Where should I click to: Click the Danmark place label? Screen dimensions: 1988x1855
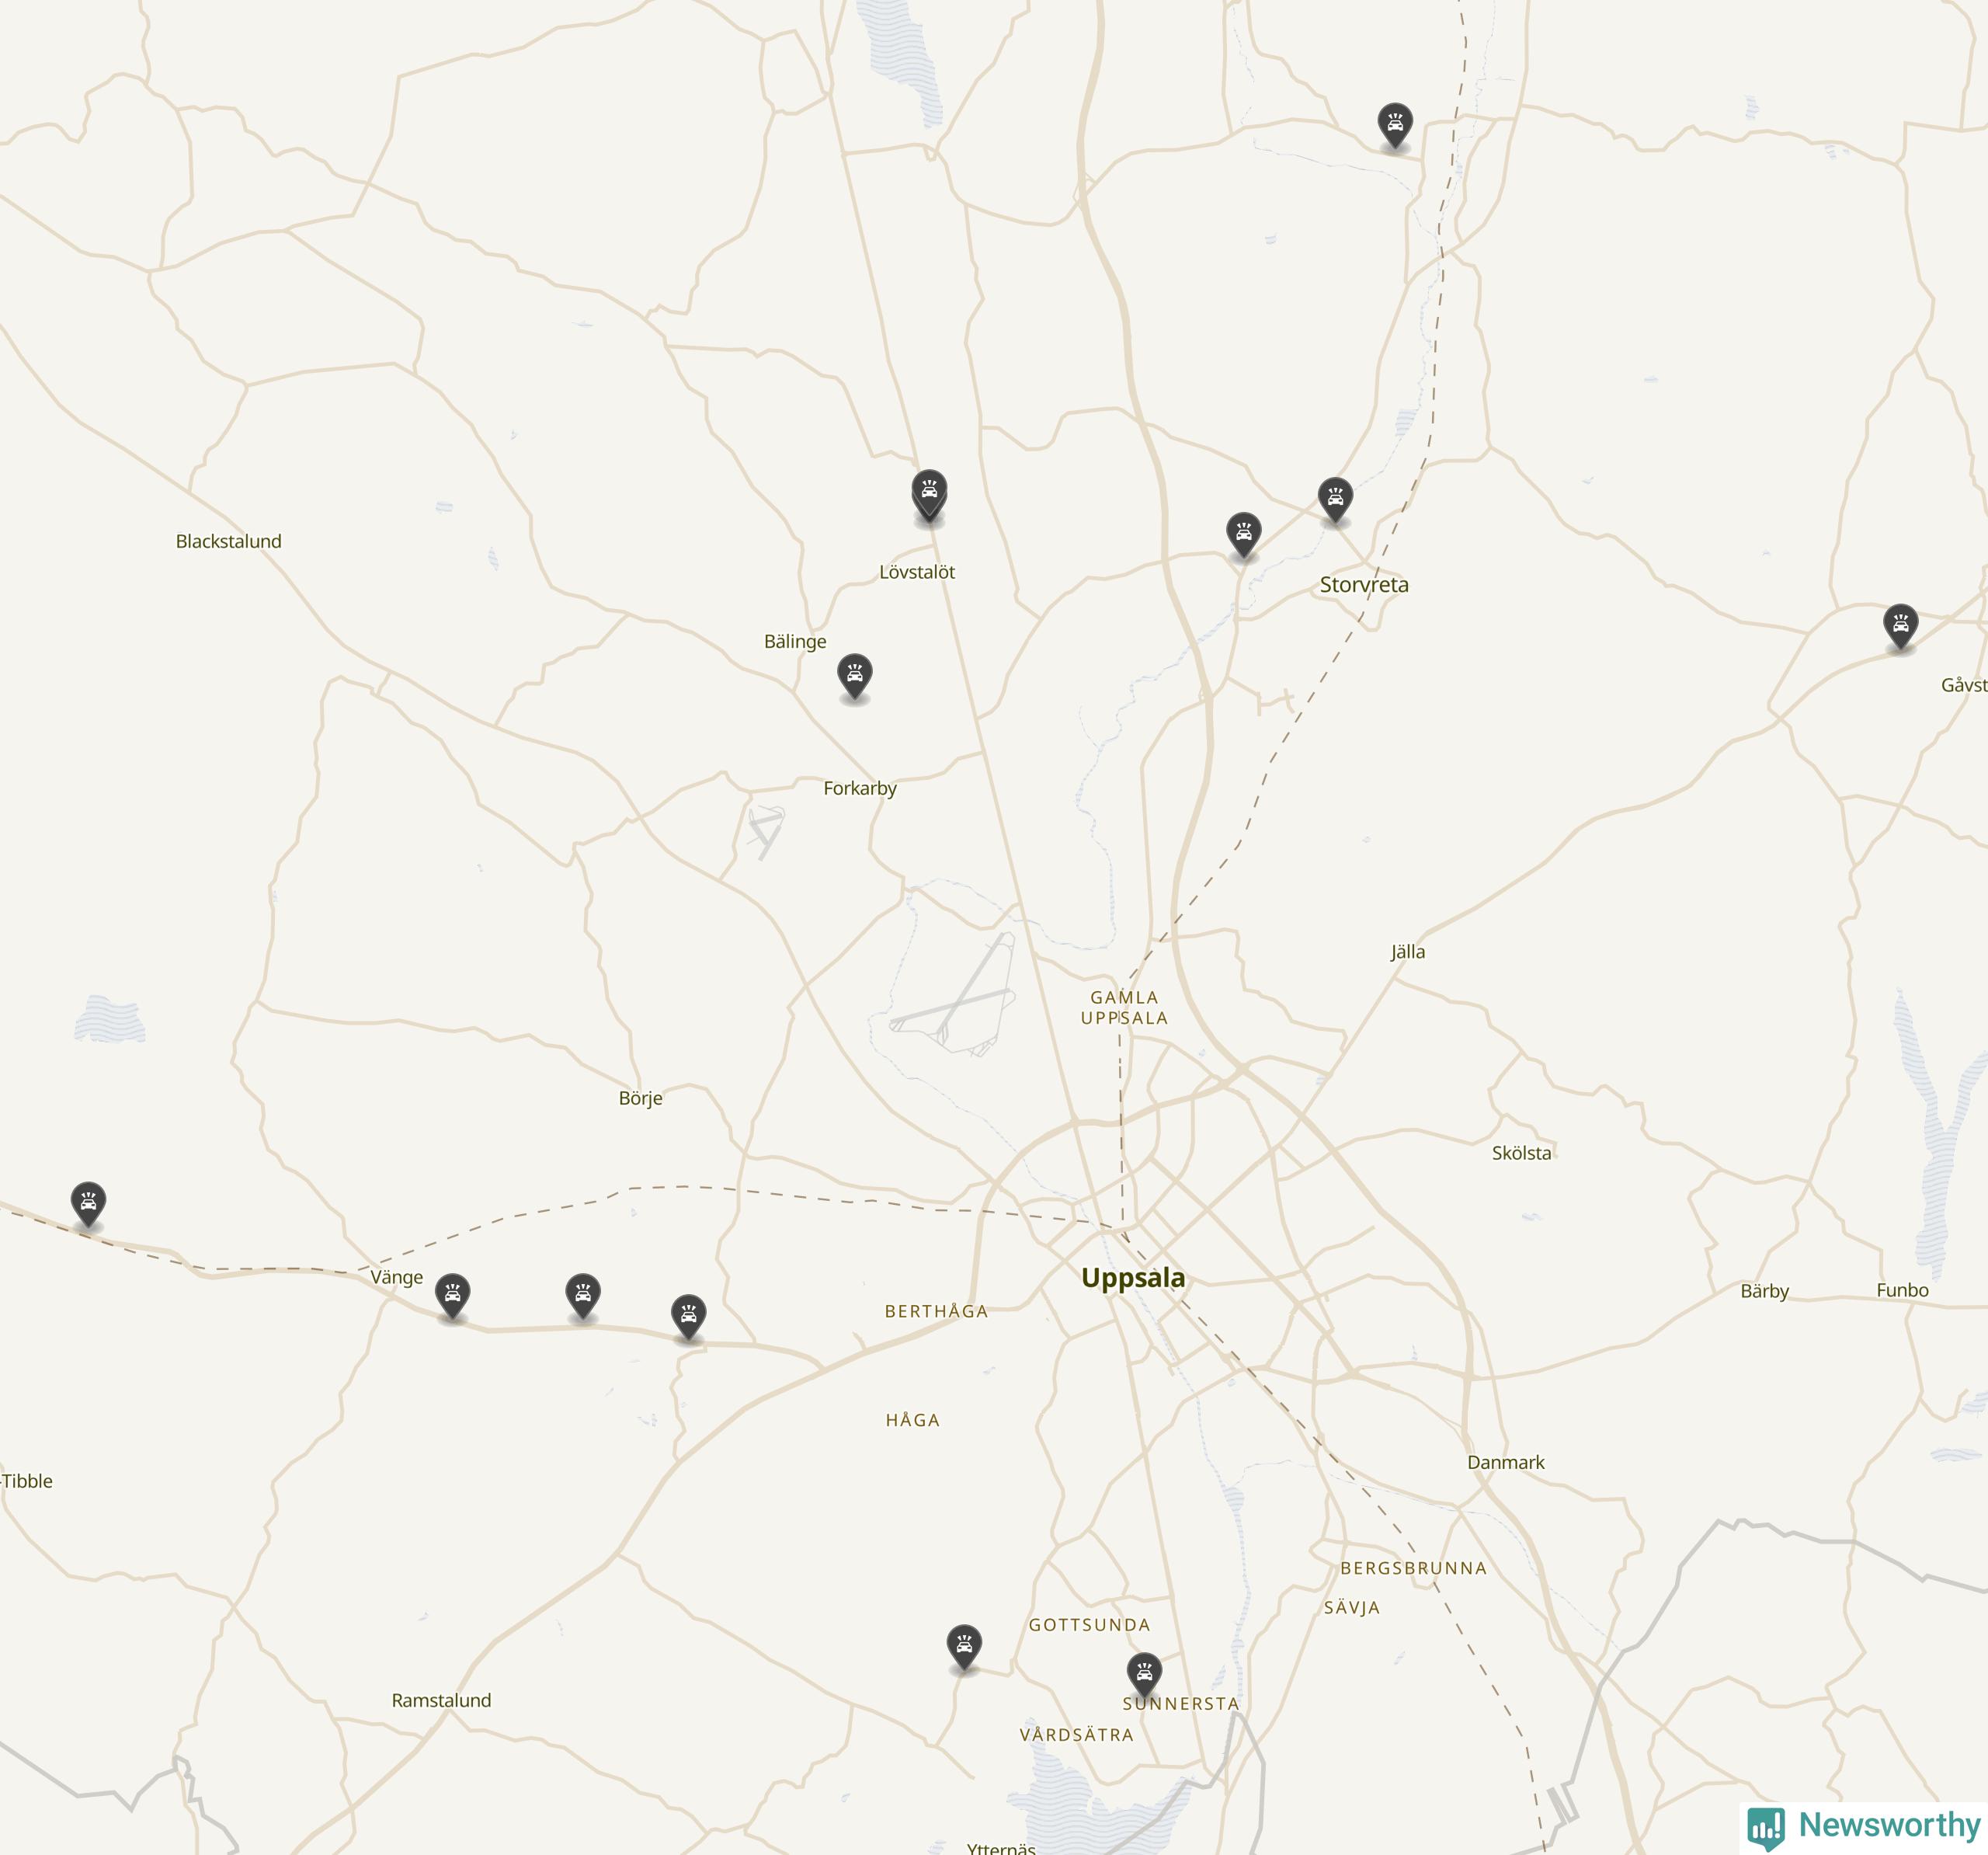[1506, 1462]
